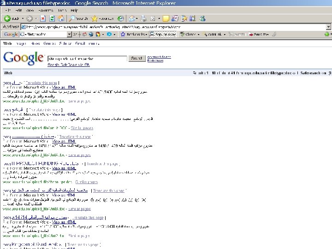This screenshot has height=249, width=332.
Task: Click the AutoFill button in Google Toolbar
Action: (237, 34)
